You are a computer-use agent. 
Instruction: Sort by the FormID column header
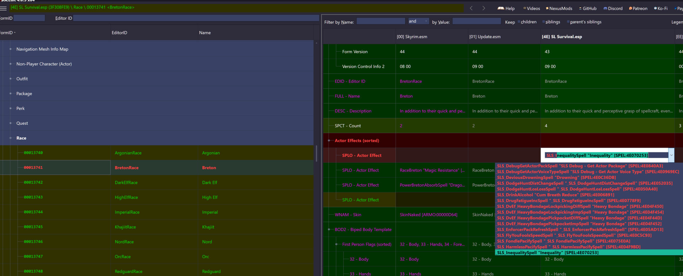click(x=55, y=33)
